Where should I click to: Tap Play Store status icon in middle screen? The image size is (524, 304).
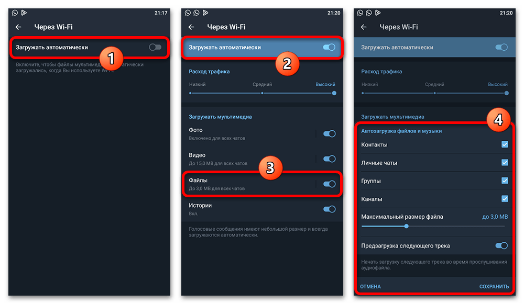coord(205,13)
